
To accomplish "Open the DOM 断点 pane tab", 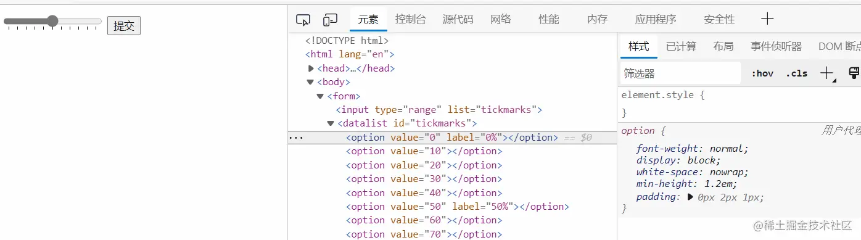I will pyautogui.click(x=839, y=46).
